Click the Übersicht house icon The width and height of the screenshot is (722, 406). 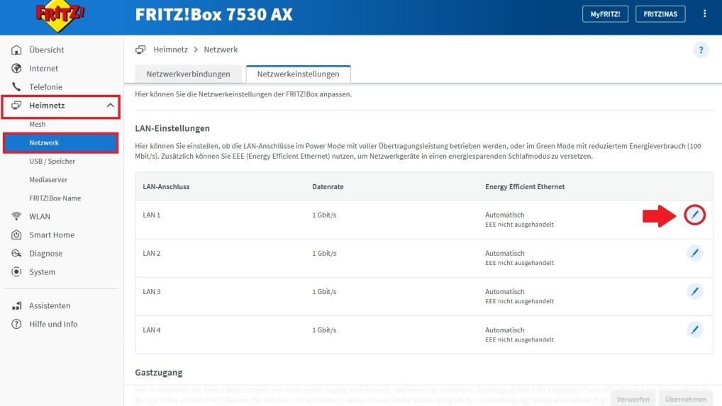[x=16, y=50]
